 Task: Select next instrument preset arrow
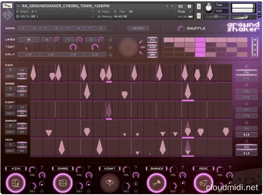tap(172, 7)
